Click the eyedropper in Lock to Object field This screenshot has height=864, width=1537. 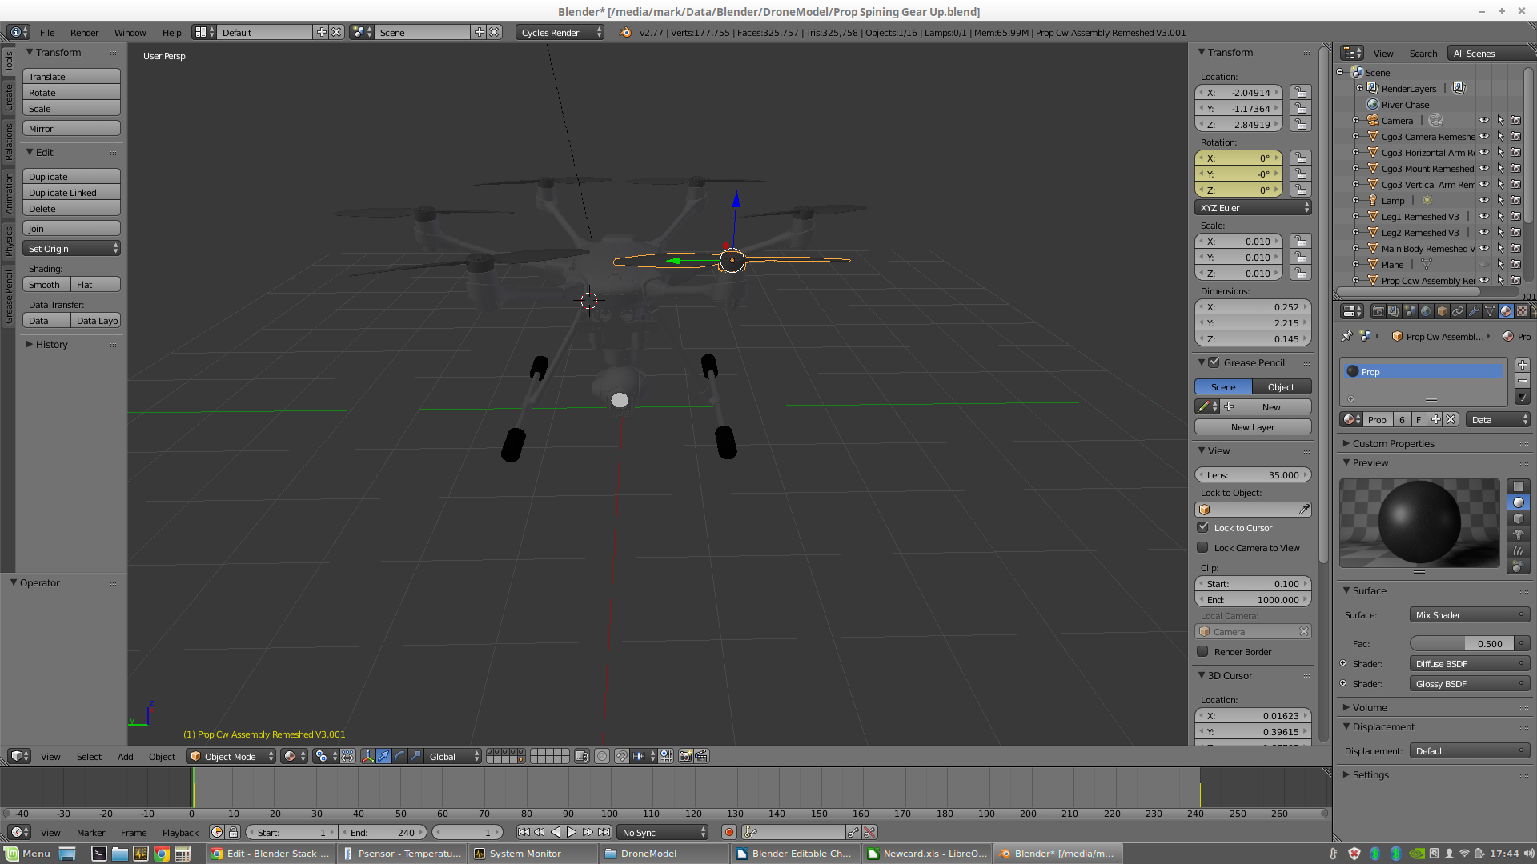(1304, 510)
